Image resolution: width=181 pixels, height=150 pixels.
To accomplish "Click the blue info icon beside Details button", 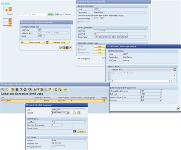I will 75,131.
